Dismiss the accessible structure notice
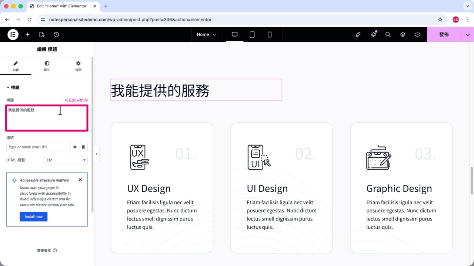 pyautogui.click(x=80, y=180)
